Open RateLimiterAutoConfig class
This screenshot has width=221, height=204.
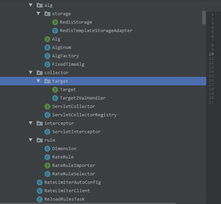coord(73,182)
